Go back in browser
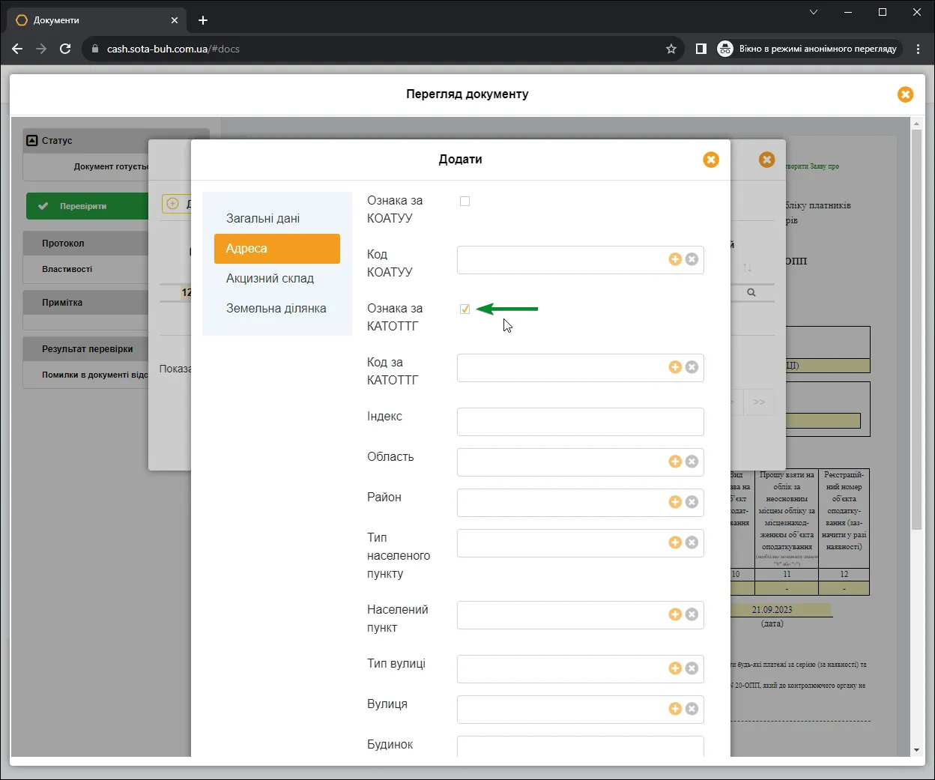Viewport: 935px width, 780px height. tap(17, 49)
